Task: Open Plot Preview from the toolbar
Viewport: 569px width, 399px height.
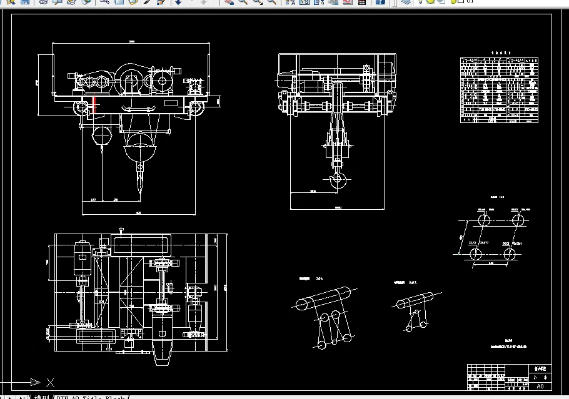Action: [x=58, y=2]
